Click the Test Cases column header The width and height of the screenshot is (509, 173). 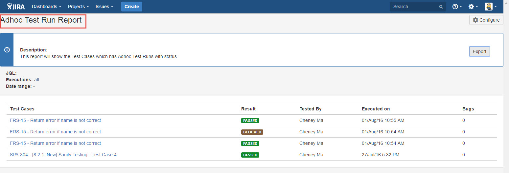pos(22,109)
